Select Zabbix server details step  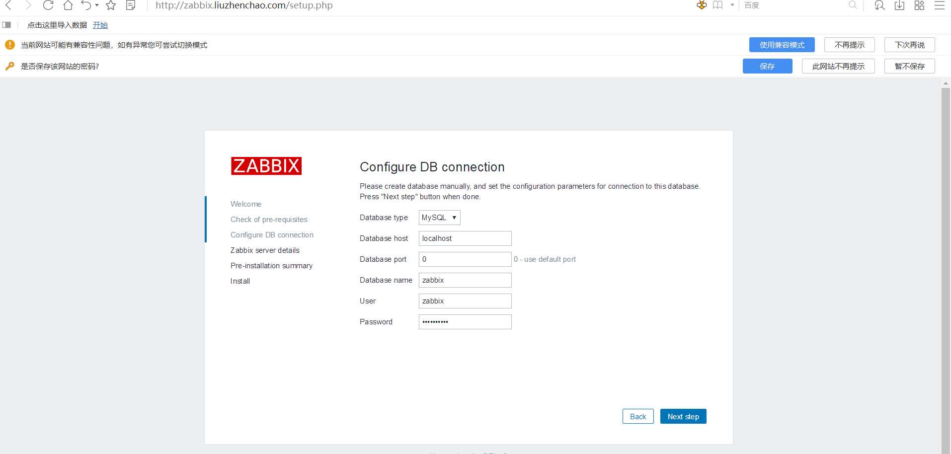pyautogui.click(x=265, y=250)
